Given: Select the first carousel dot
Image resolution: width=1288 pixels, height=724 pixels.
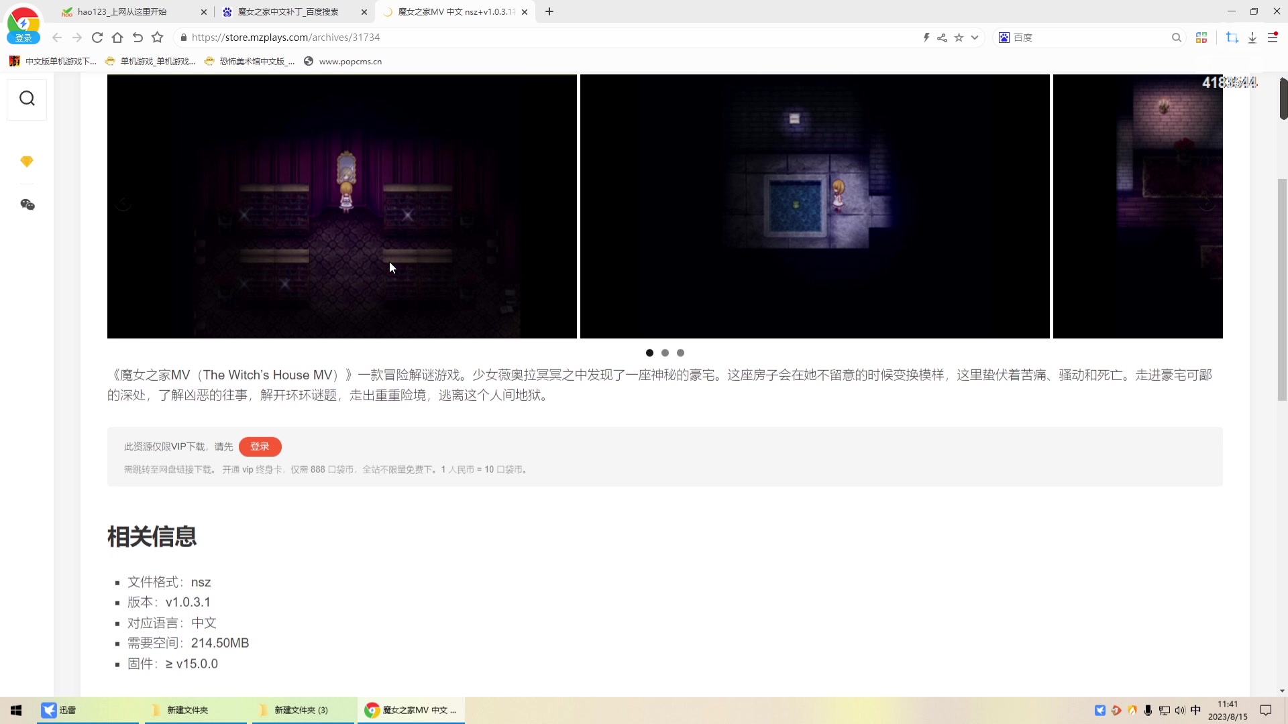Looking at the screenshot, I should tap(649, 353).
